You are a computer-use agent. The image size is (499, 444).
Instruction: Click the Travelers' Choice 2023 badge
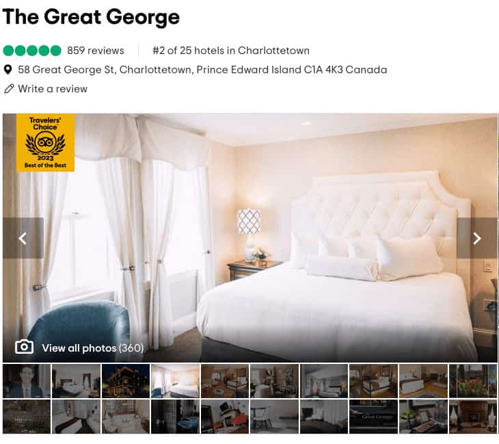(x=46, y=142)
